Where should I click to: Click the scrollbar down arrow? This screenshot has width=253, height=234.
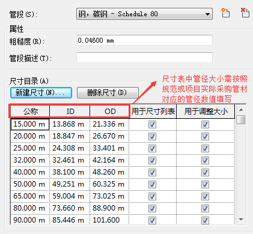pyautogui.click(x=241, y=220)
